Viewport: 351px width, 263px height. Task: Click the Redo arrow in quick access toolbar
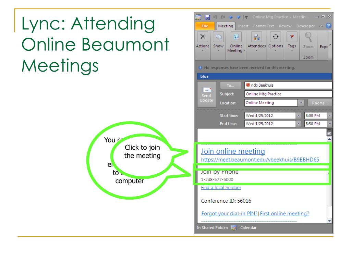223,17
